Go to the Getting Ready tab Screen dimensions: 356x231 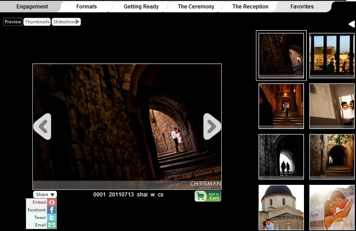141,7
